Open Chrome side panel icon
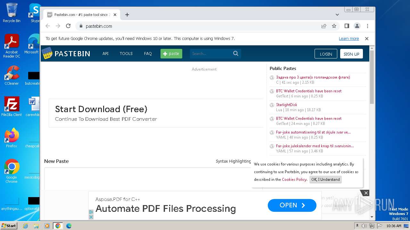The image size is (410, 230). tap(347, 26)
